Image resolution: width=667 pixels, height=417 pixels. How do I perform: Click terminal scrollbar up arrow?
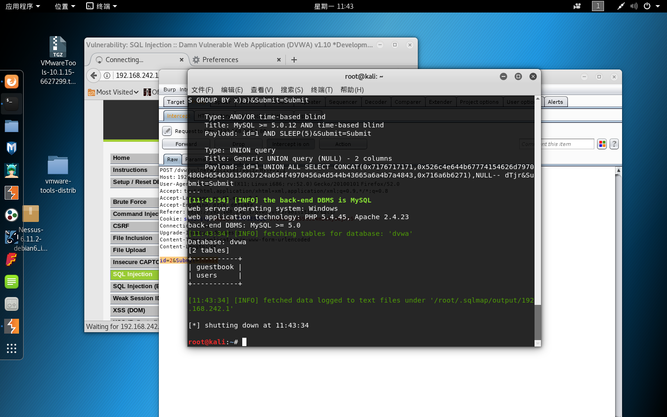pyautogui.click(x=538, y=99)
